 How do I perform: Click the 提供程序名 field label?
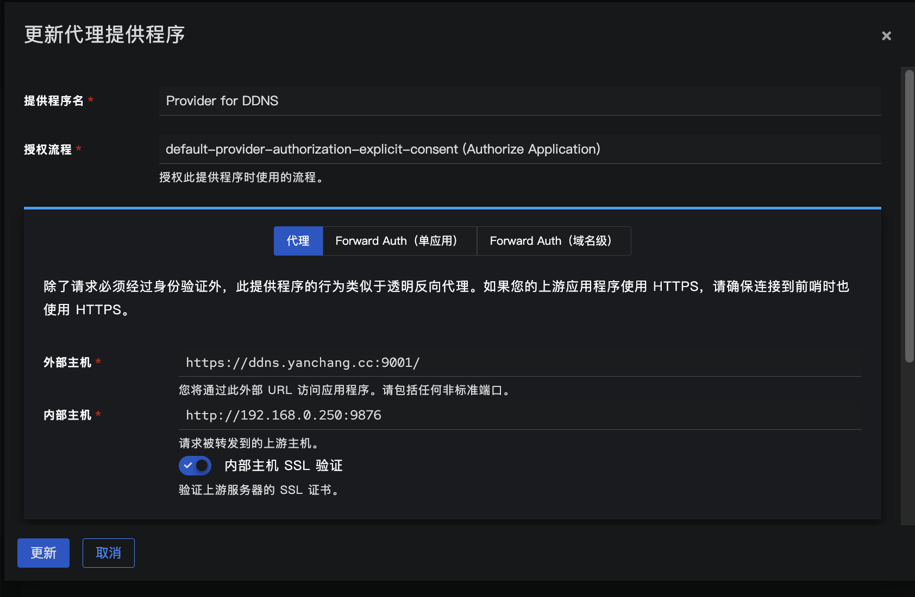(x=54, y=101)
